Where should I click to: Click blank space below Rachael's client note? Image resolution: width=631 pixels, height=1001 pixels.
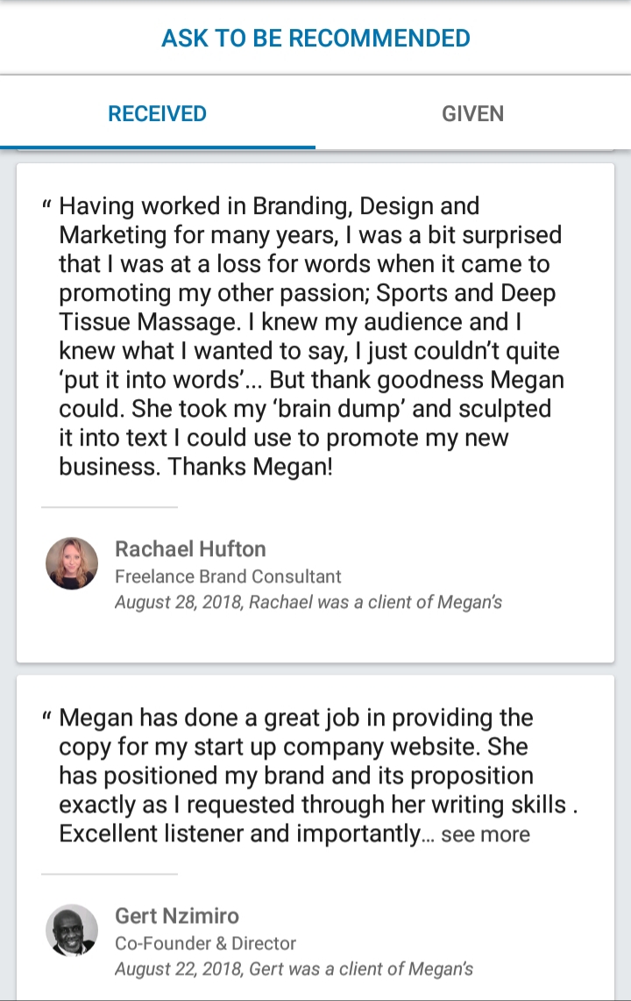(x=315, y=639)
